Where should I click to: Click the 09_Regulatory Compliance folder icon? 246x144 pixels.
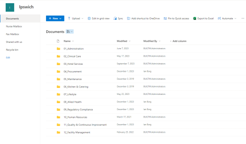(58, 110)
